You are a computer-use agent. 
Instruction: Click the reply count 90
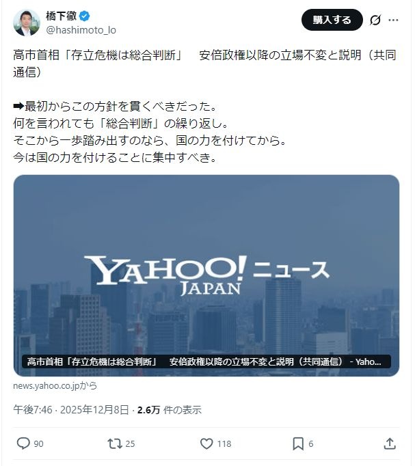coord(39,443)
